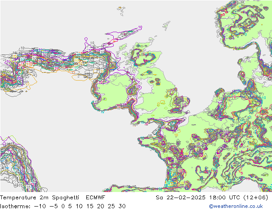Select the 'Sa 22-02-2025' date text
The width and height of the screenshot is (272, 210).
181,198
